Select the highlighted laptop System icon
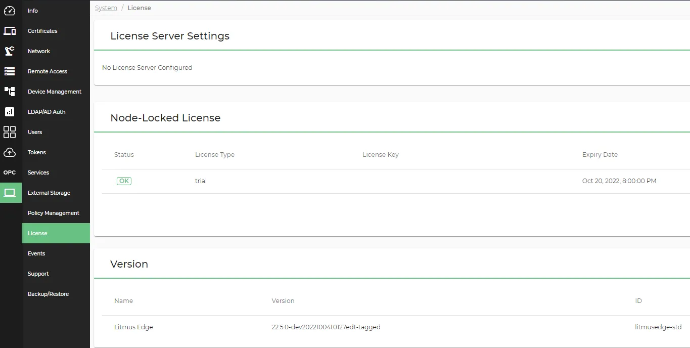The width and height of the screenshot is (690, 348). 11,193
